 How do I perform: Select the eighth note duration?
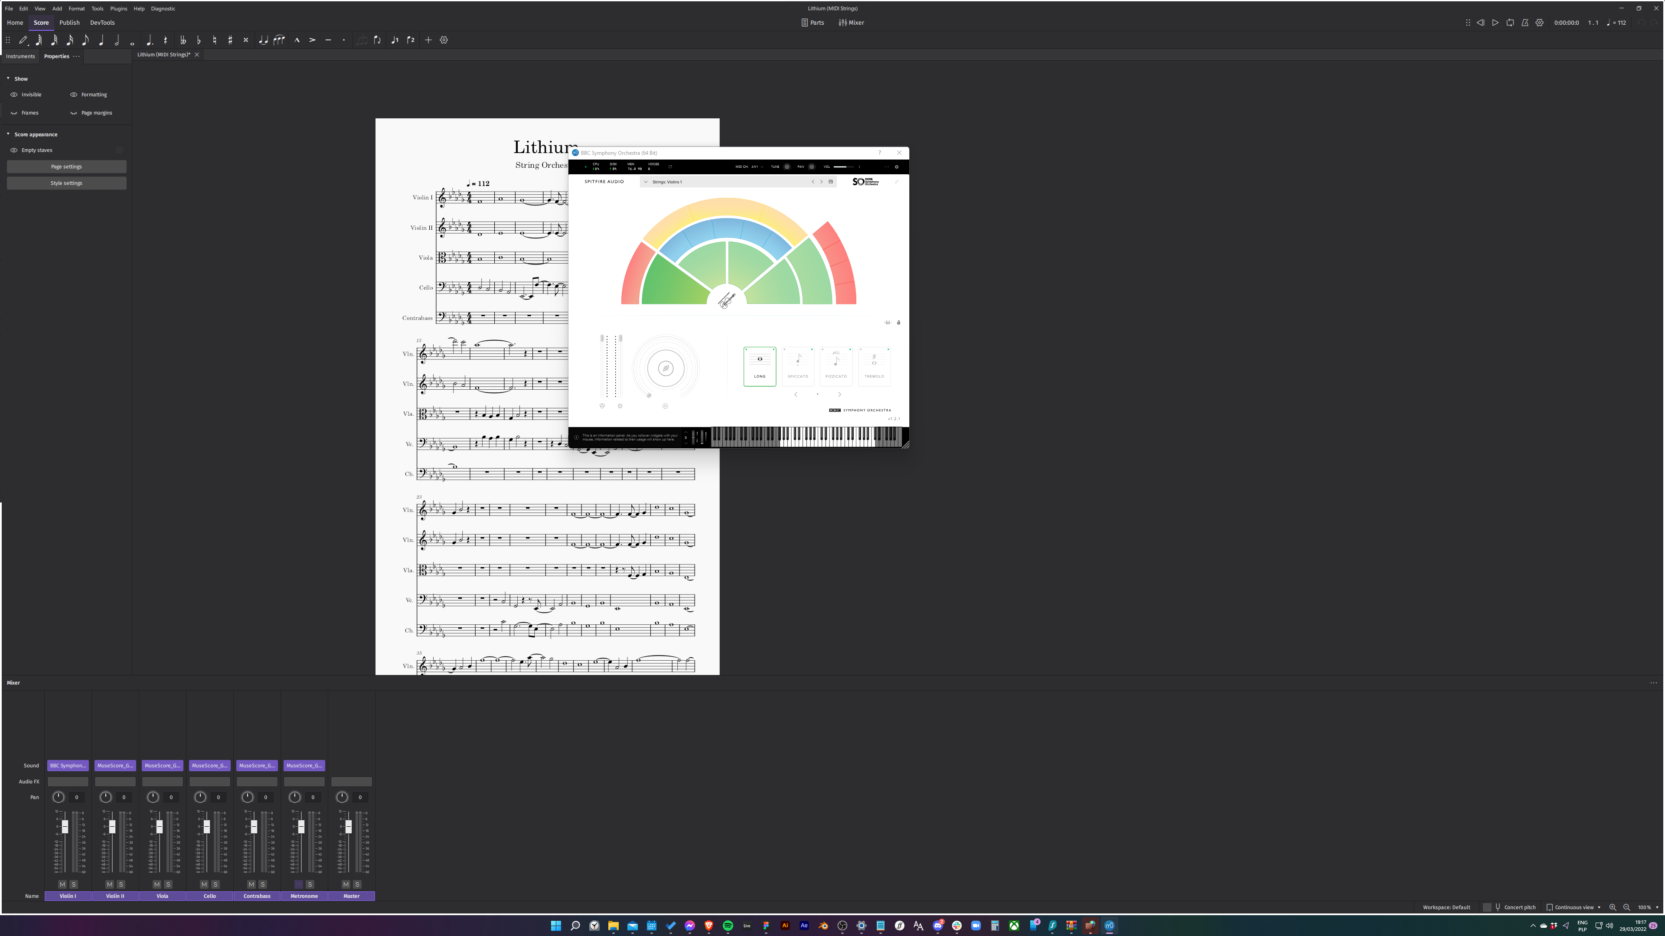coord(85,40)
